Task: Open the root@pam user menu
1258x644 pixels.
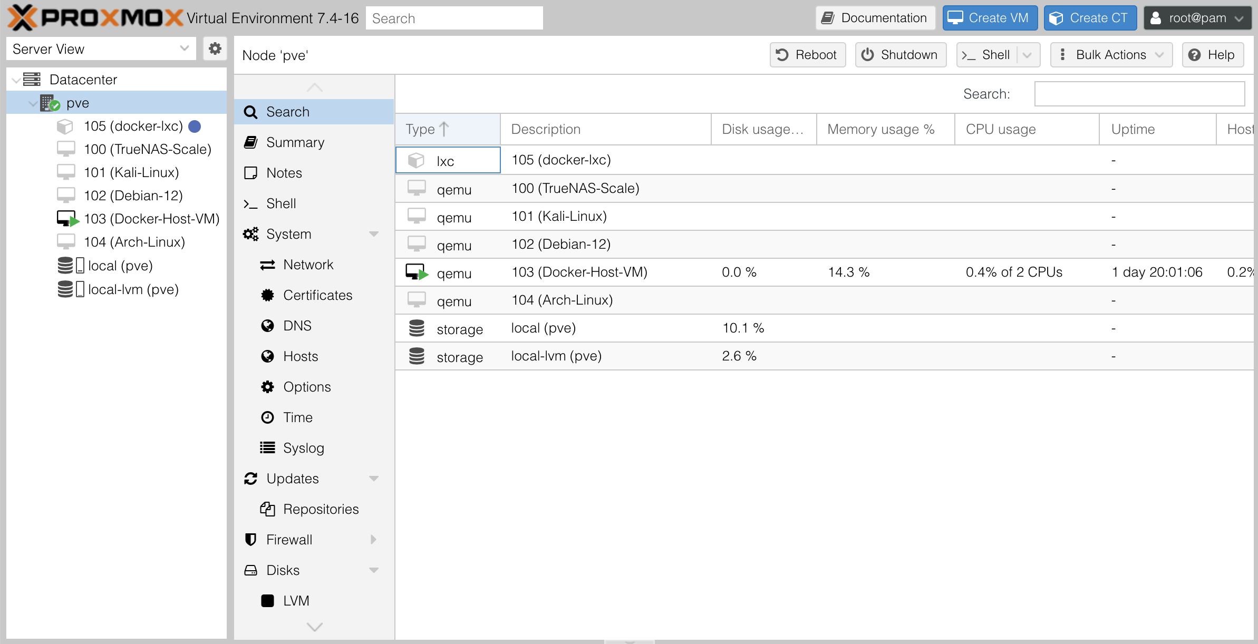Action: 1197,18
